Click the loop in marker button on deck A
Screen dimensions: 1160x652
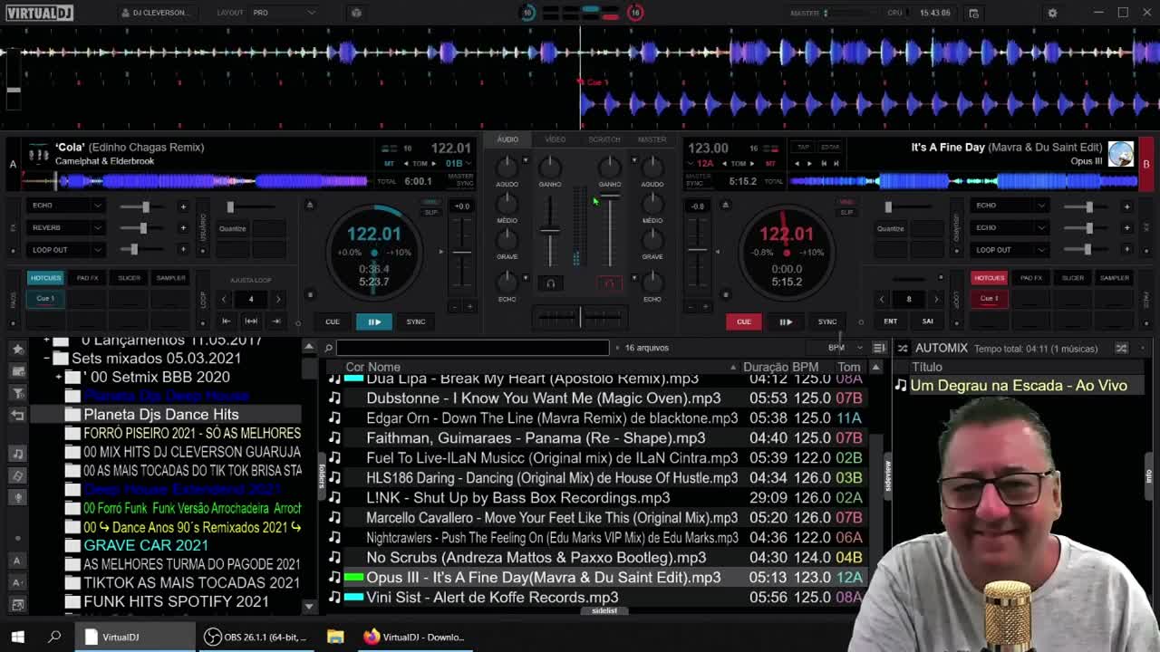(227, 321)
